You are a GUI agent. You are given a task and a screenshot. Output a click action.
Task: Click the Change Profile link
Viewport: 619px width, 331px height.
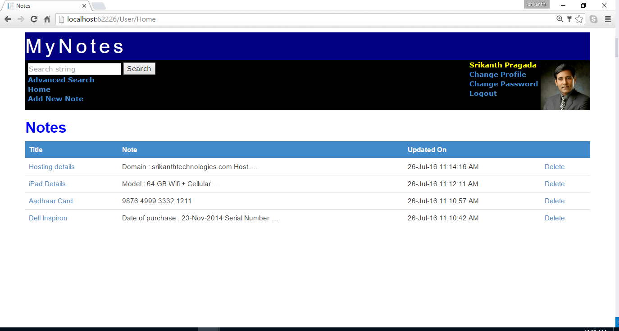[498, 74]
